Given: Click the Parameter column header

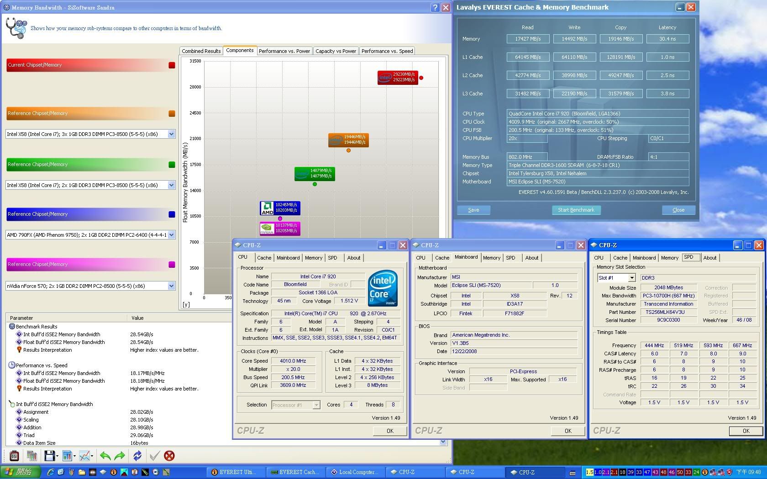Looking at the screenshot, I should 66,318.
